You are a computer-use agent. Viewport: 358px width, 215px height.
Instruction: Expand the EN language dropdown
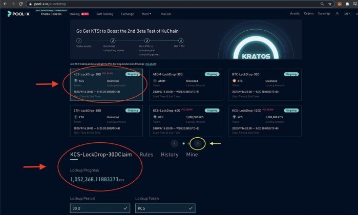[347, 14]
